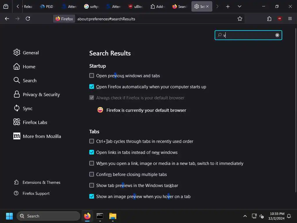Click the Firefox identity box in address bar
The image size is (297, 223).
click(64, 19)
